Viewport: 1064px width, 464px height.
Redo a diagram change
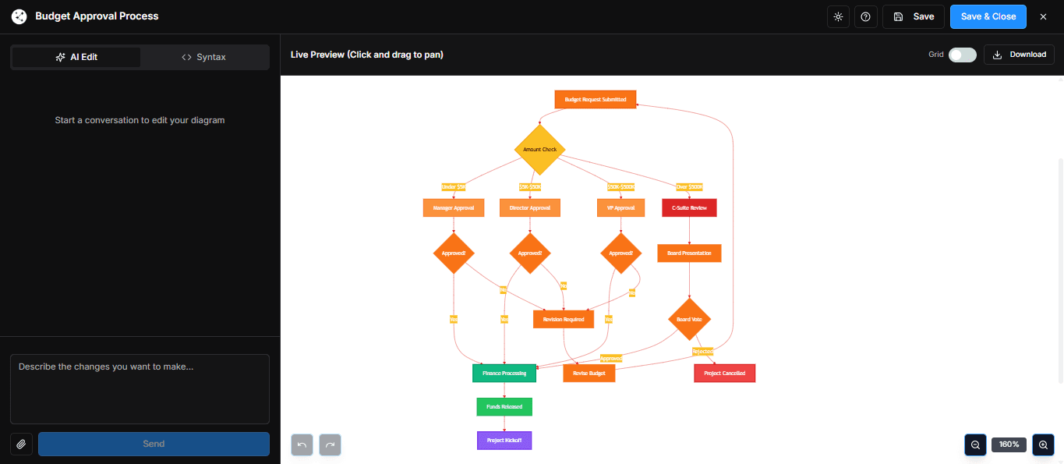click(330, 445)
